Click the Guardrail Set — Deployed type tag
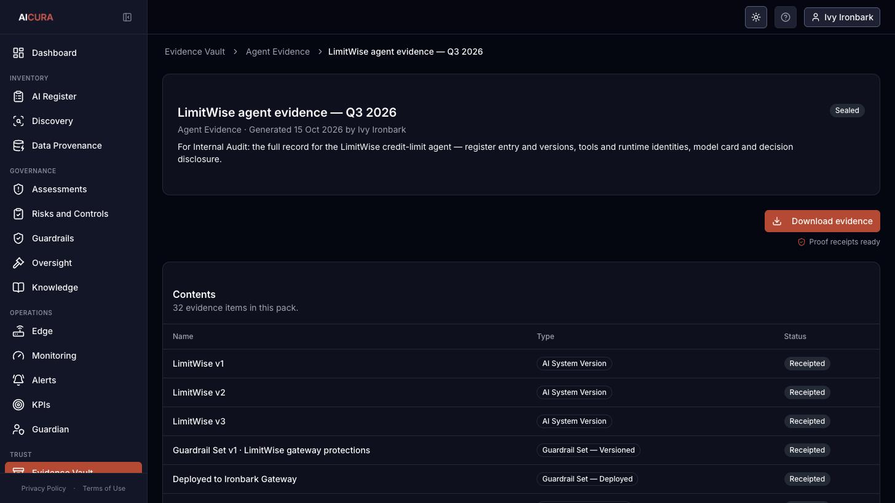The image size is (895, 503). [587, 479]
